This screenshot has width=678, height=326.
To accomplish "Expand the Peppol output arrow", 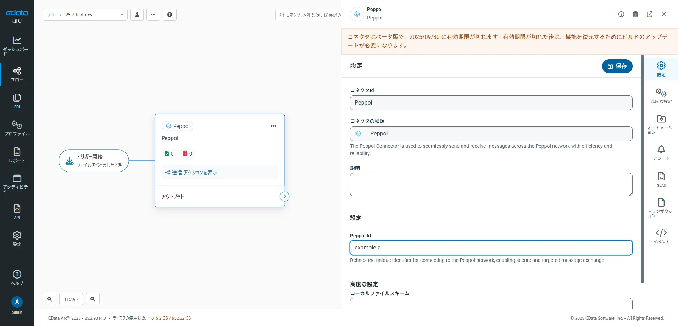I will click(x=284, y=196).
